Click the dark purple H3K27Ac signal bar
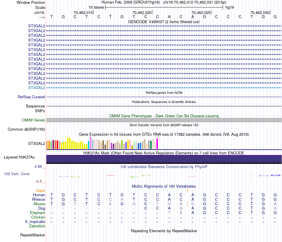The height and width of the screenshot is (242, 282). tap(164, 159)
